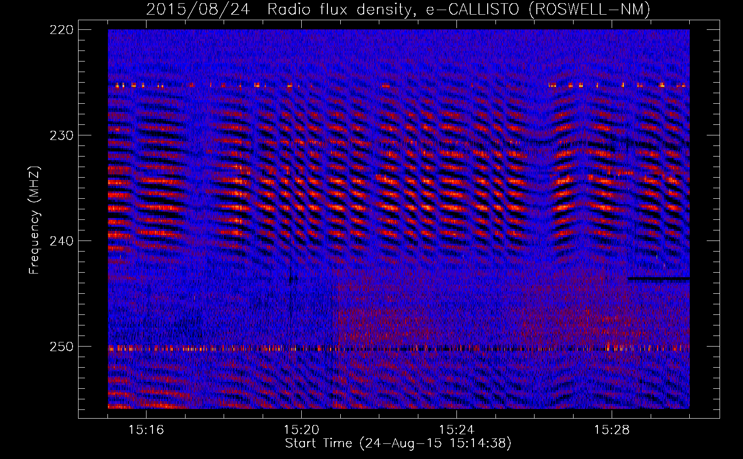Select the 220 frequency axis label

coord(61,30)
